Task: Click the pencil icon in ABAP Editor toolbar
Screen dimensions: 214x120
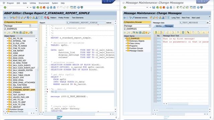Action: pyautogui.click(x=25, y=18)
